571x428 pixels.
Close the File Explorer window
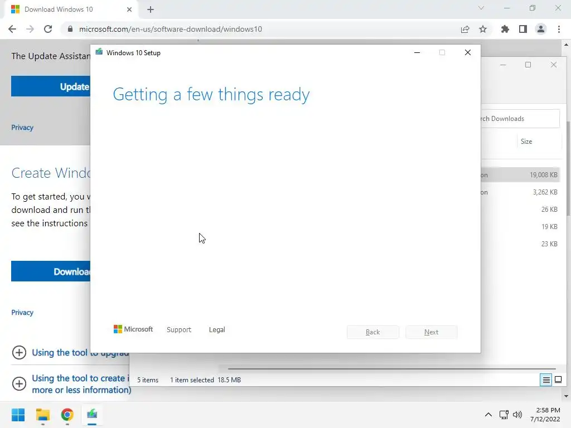coord(554,65)
